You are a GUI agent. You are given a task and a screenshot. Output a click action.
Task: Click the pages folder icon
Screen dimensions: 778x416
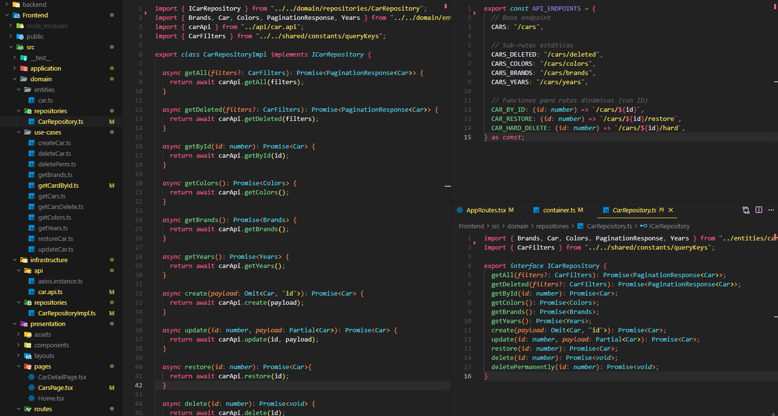[28, 367]
